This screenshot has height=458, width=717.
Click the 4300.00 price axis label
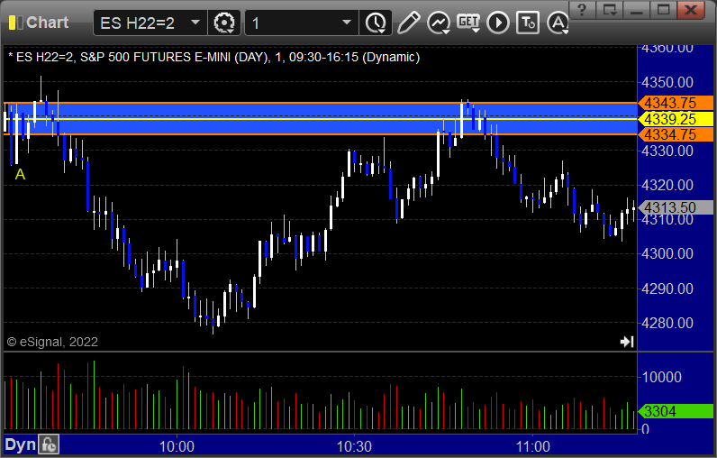(x=667, y=253)
